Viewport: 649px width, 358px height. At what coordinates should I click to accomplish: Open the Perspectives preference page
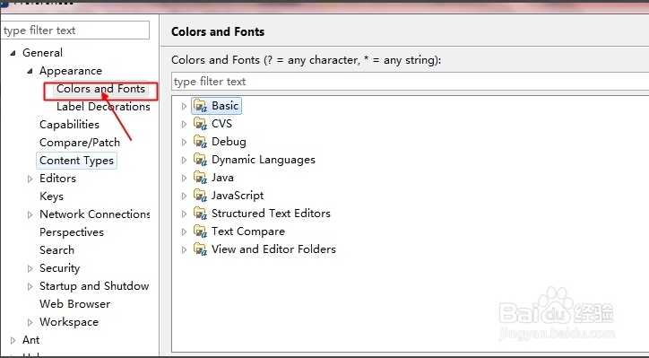pyautogui.click(x=72, y=232)
